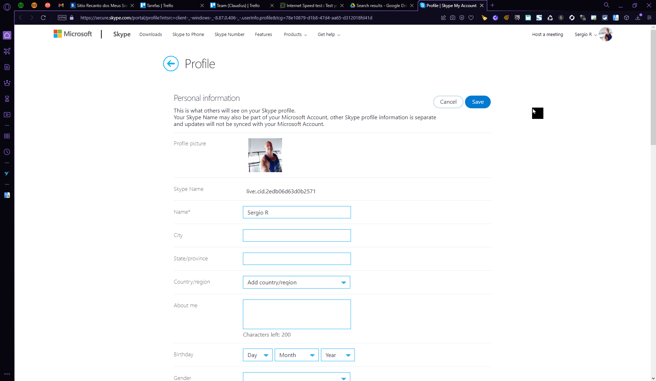Open the sidebar crown icon

coord(7,83)
